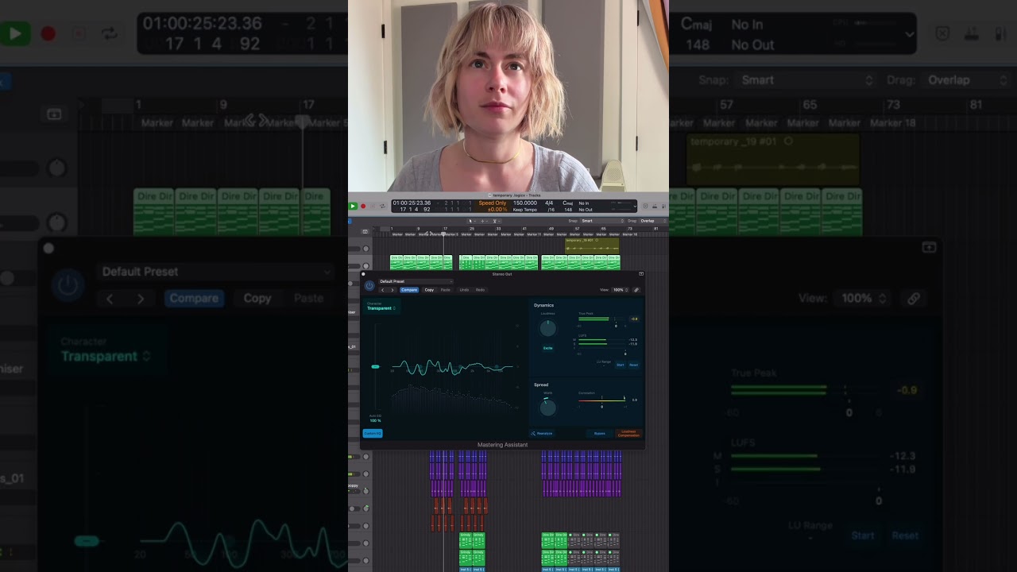Open the Speed Only varispeed mode menu
Viewport: 1017px width, 572px height.
492,203
